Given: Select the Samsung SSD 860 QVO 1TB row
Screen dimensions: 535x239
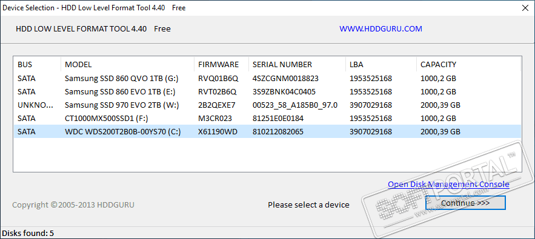Looking at the screenshot, I should (268, 79).
